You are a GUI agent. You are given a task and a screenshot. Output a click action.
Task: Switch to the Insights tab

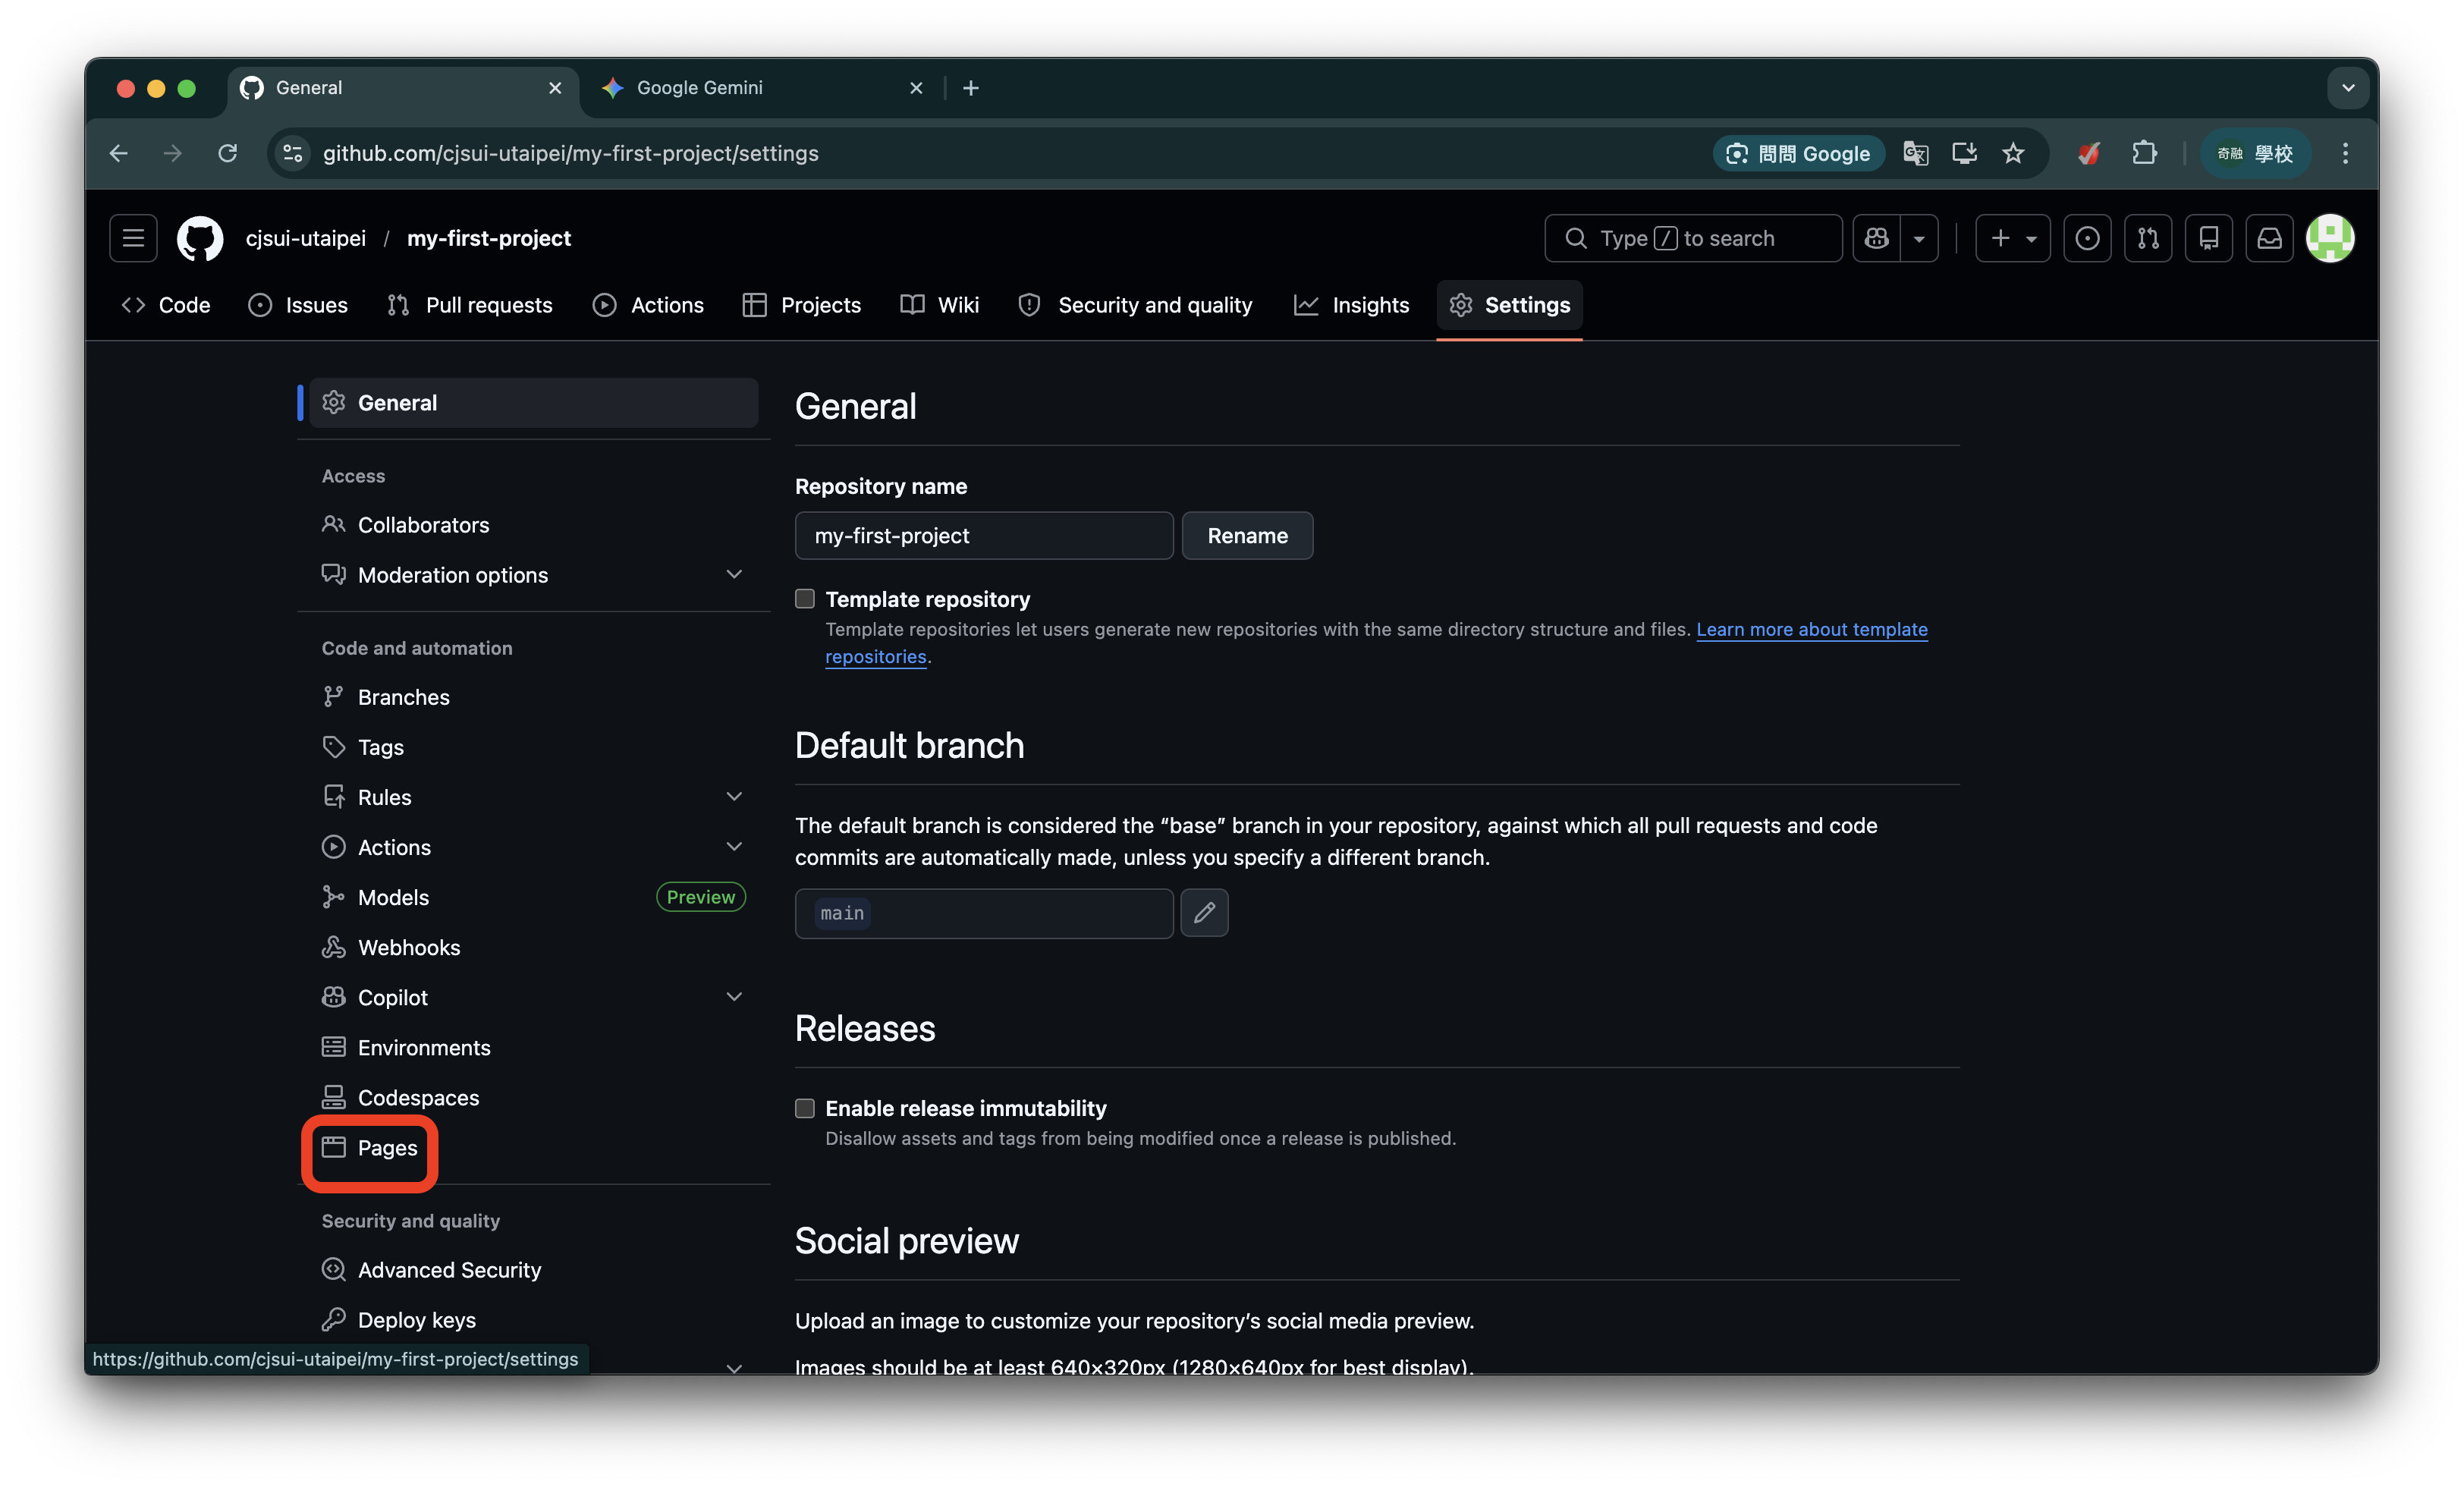(x=1352, y=305)
